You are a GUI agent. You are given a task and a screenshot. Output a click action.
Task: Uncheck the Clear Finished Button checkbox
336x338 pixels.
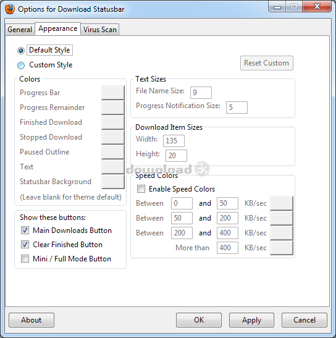click(x=25, y=245)
